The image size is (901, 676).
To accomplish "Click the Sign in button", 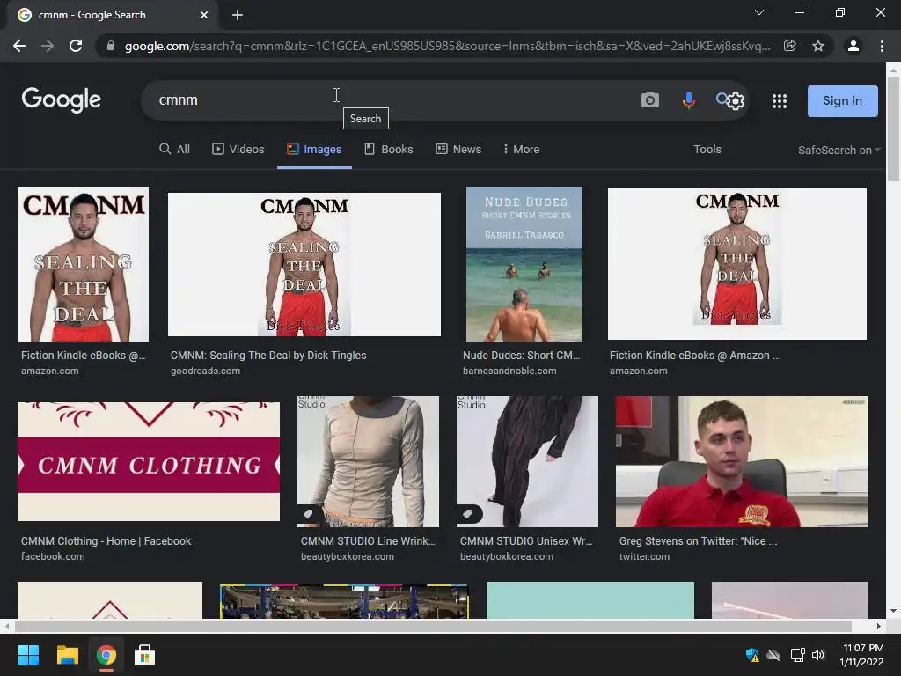I will [x=842, y=100].
